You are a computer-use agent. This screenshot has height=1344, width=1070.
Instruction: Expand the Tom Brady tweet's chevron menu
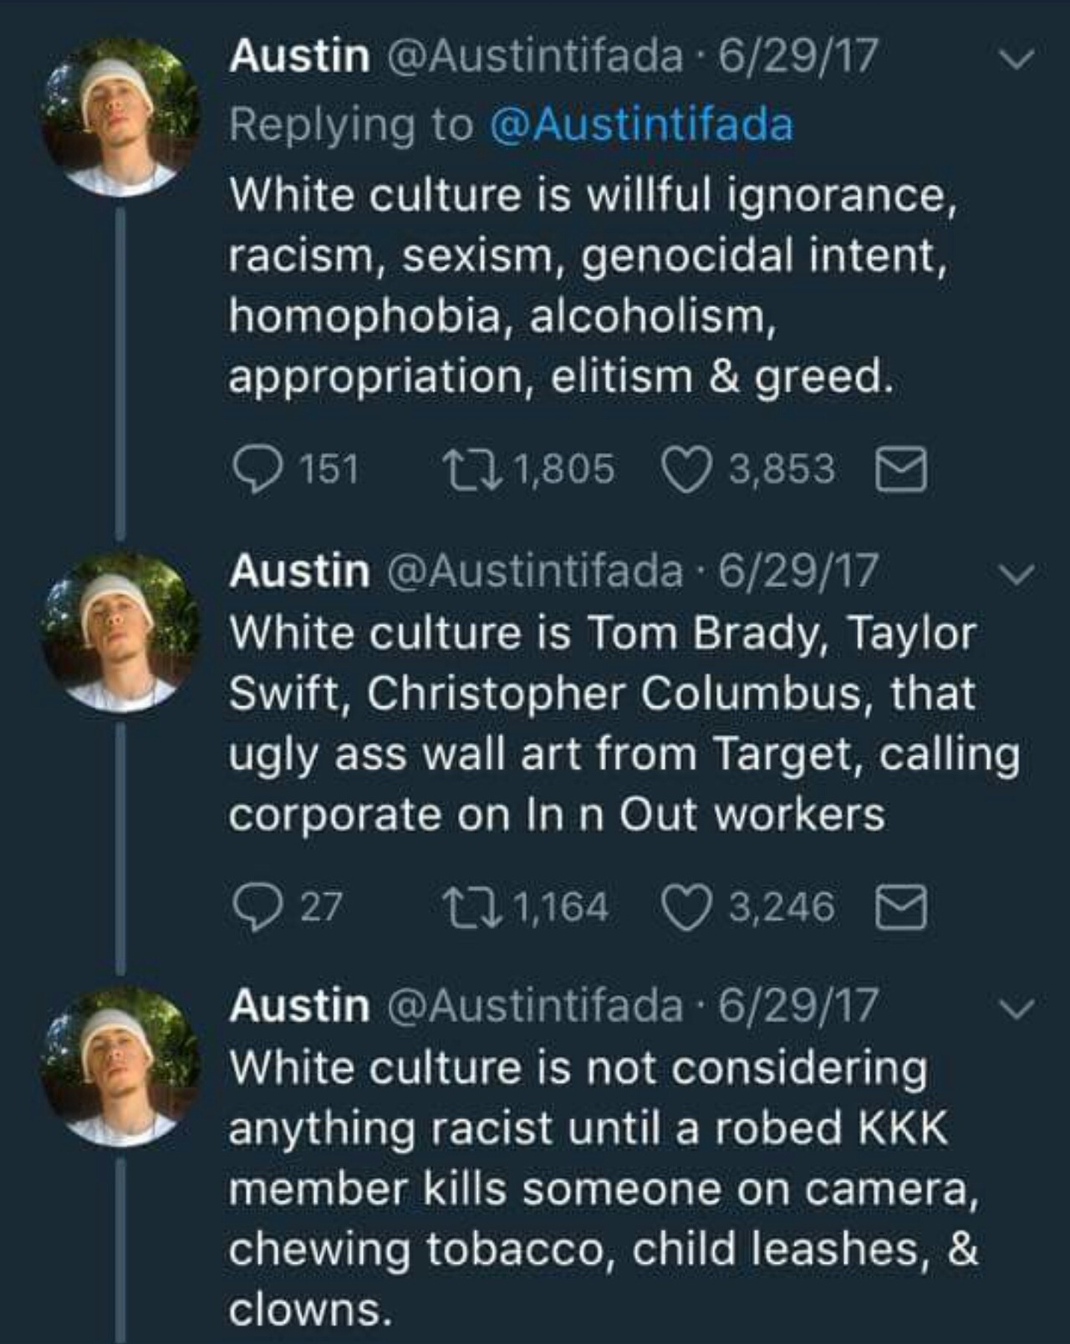click(x=1017, y=573)
